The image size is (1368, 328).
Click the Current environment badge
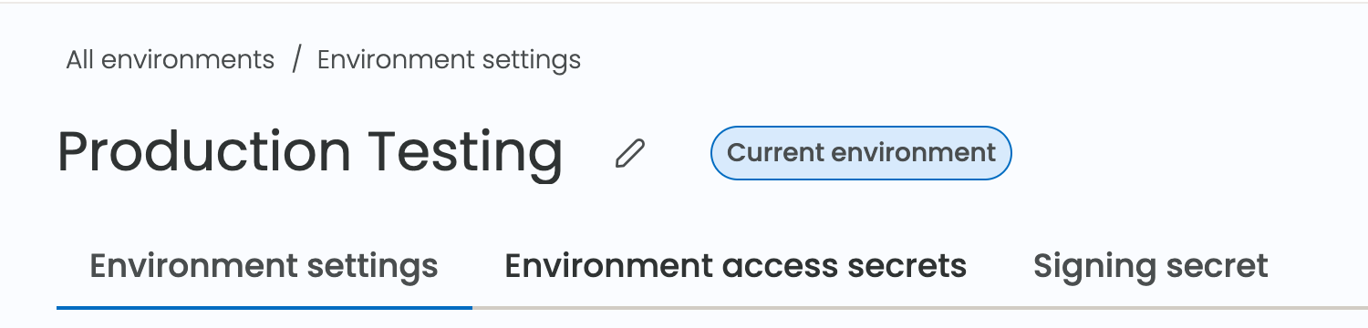[861, 152]
